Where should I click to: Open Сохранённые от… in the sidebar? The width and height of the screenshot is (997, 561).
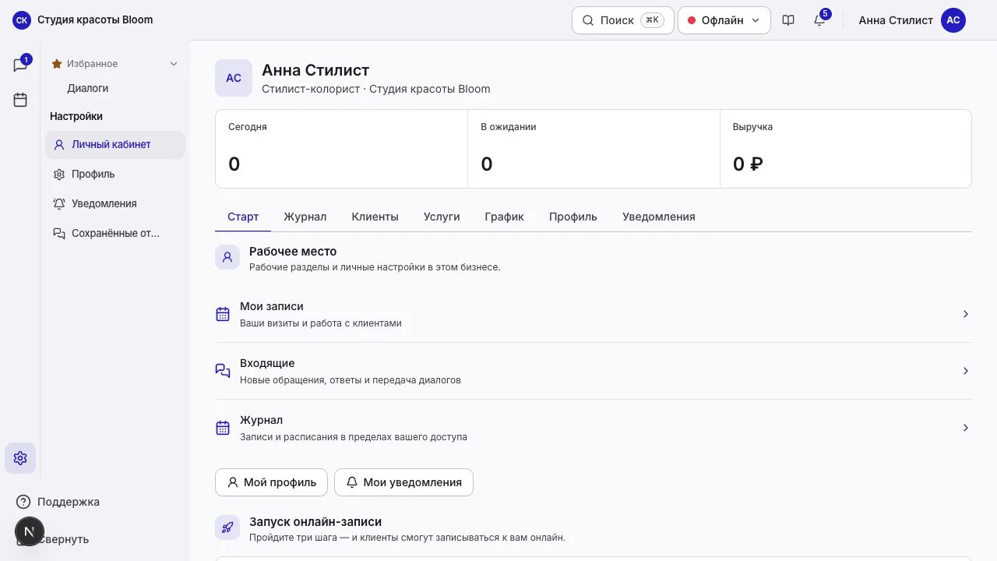point(115,233)
